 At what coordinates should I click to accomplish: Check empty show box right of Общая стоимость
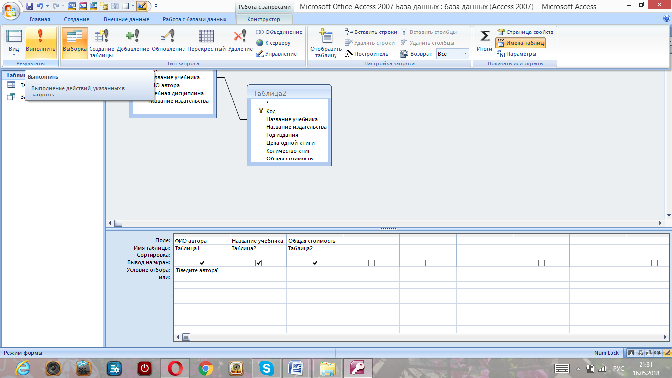click(x=371, y=263)
